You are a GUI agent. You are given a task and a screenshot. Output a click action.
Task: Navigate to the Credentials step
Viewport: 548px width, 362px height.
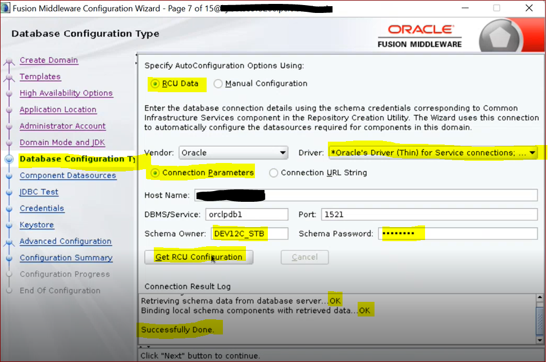click(x=42, y=208)
